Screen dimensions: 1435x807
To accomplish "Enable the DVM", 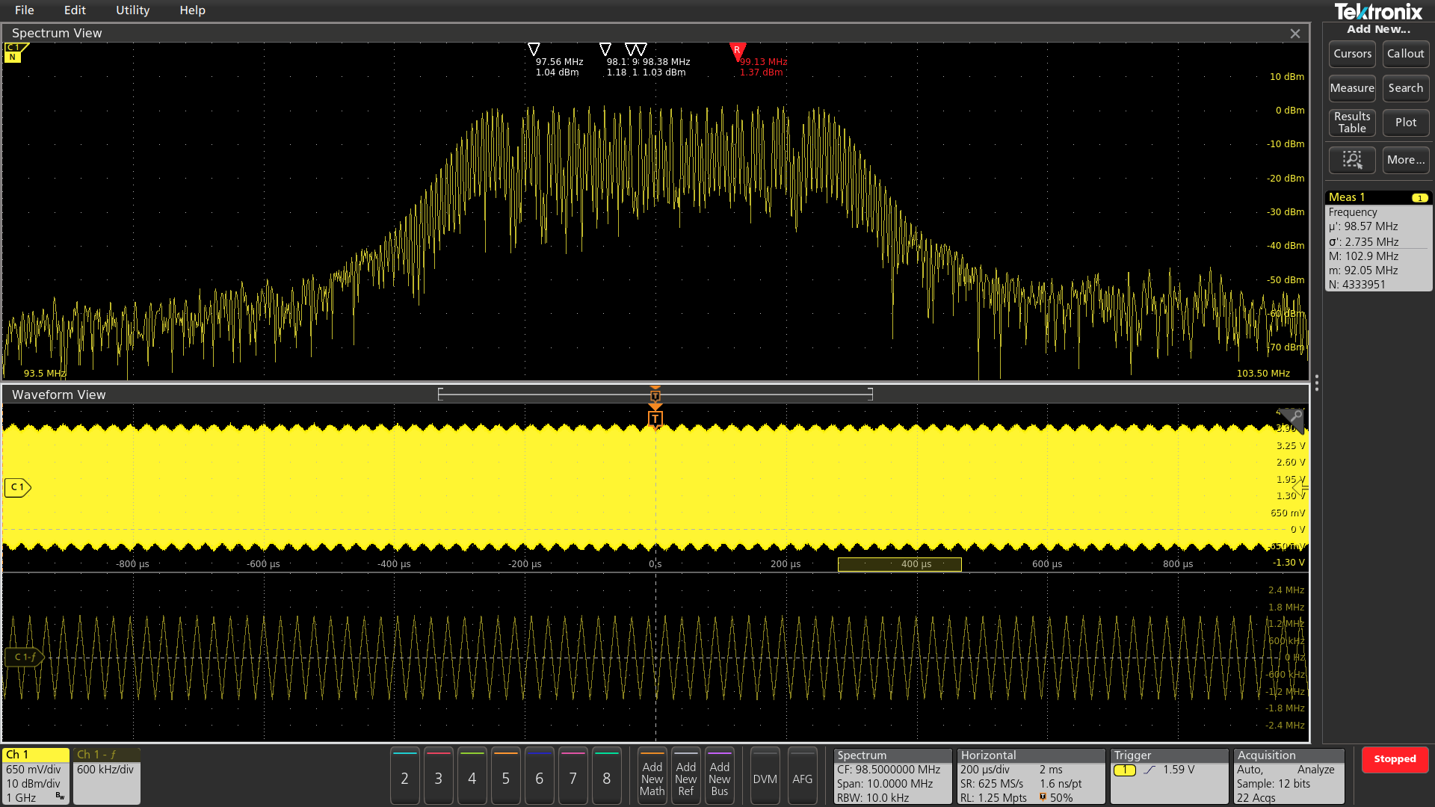I will pyautogui.click(x=765, y=776).
